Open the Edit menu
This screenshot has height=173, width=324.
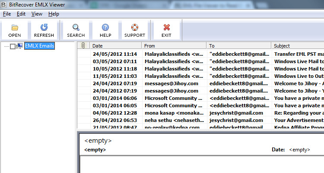click(21, 14)
